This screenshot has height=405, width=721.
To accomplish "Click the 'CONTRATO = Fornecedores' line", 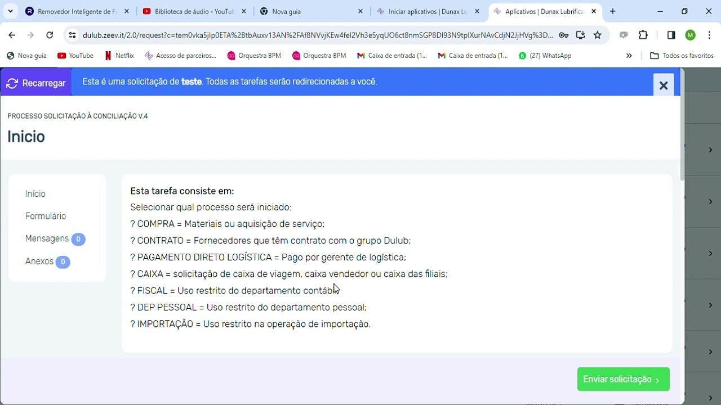I will (x=270, y=241).
